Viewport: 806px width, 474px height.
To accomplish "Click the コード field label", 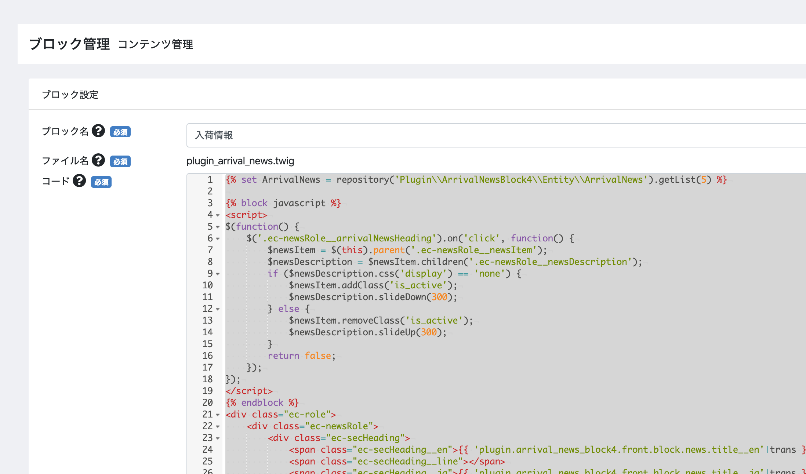I will 55,181.
